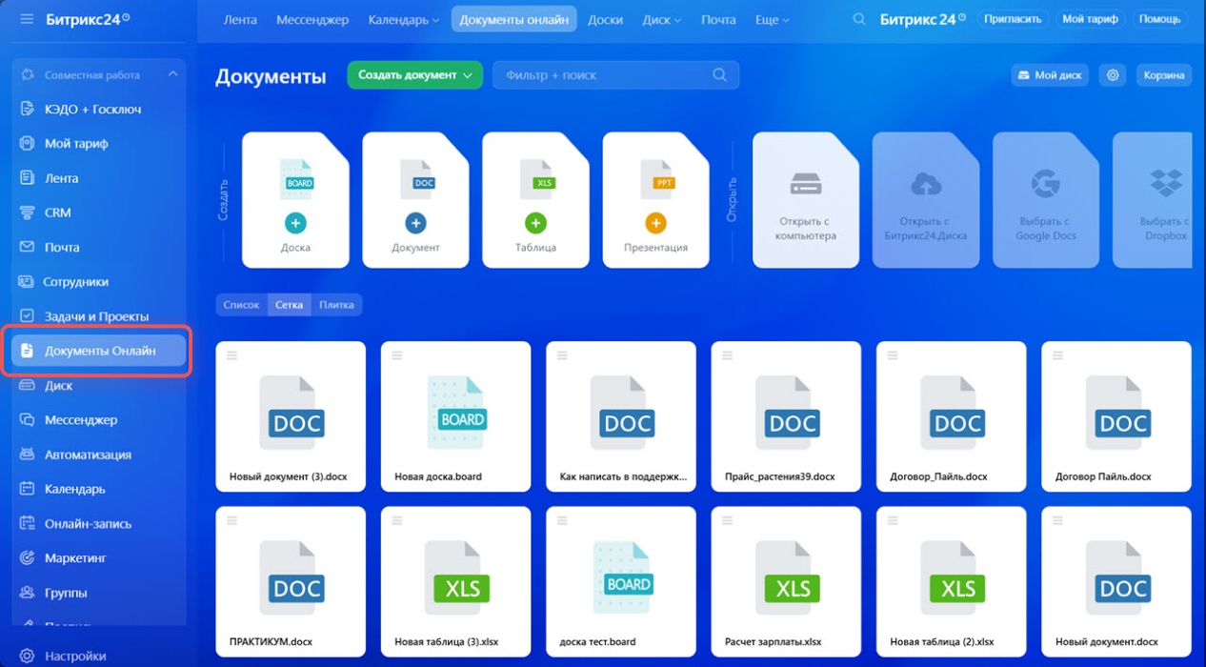Click the CRM sidebar icon

(x=27, y=212)
